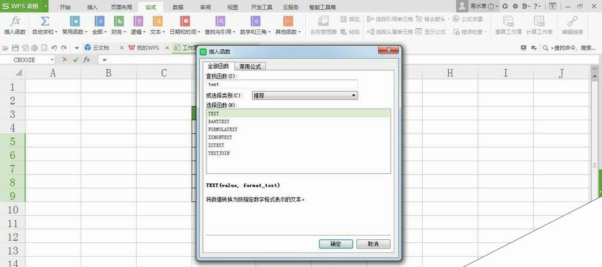Click the 自动求和 sigma icon
This screenshot has width=602, height=267.
[x=45, y=21]
